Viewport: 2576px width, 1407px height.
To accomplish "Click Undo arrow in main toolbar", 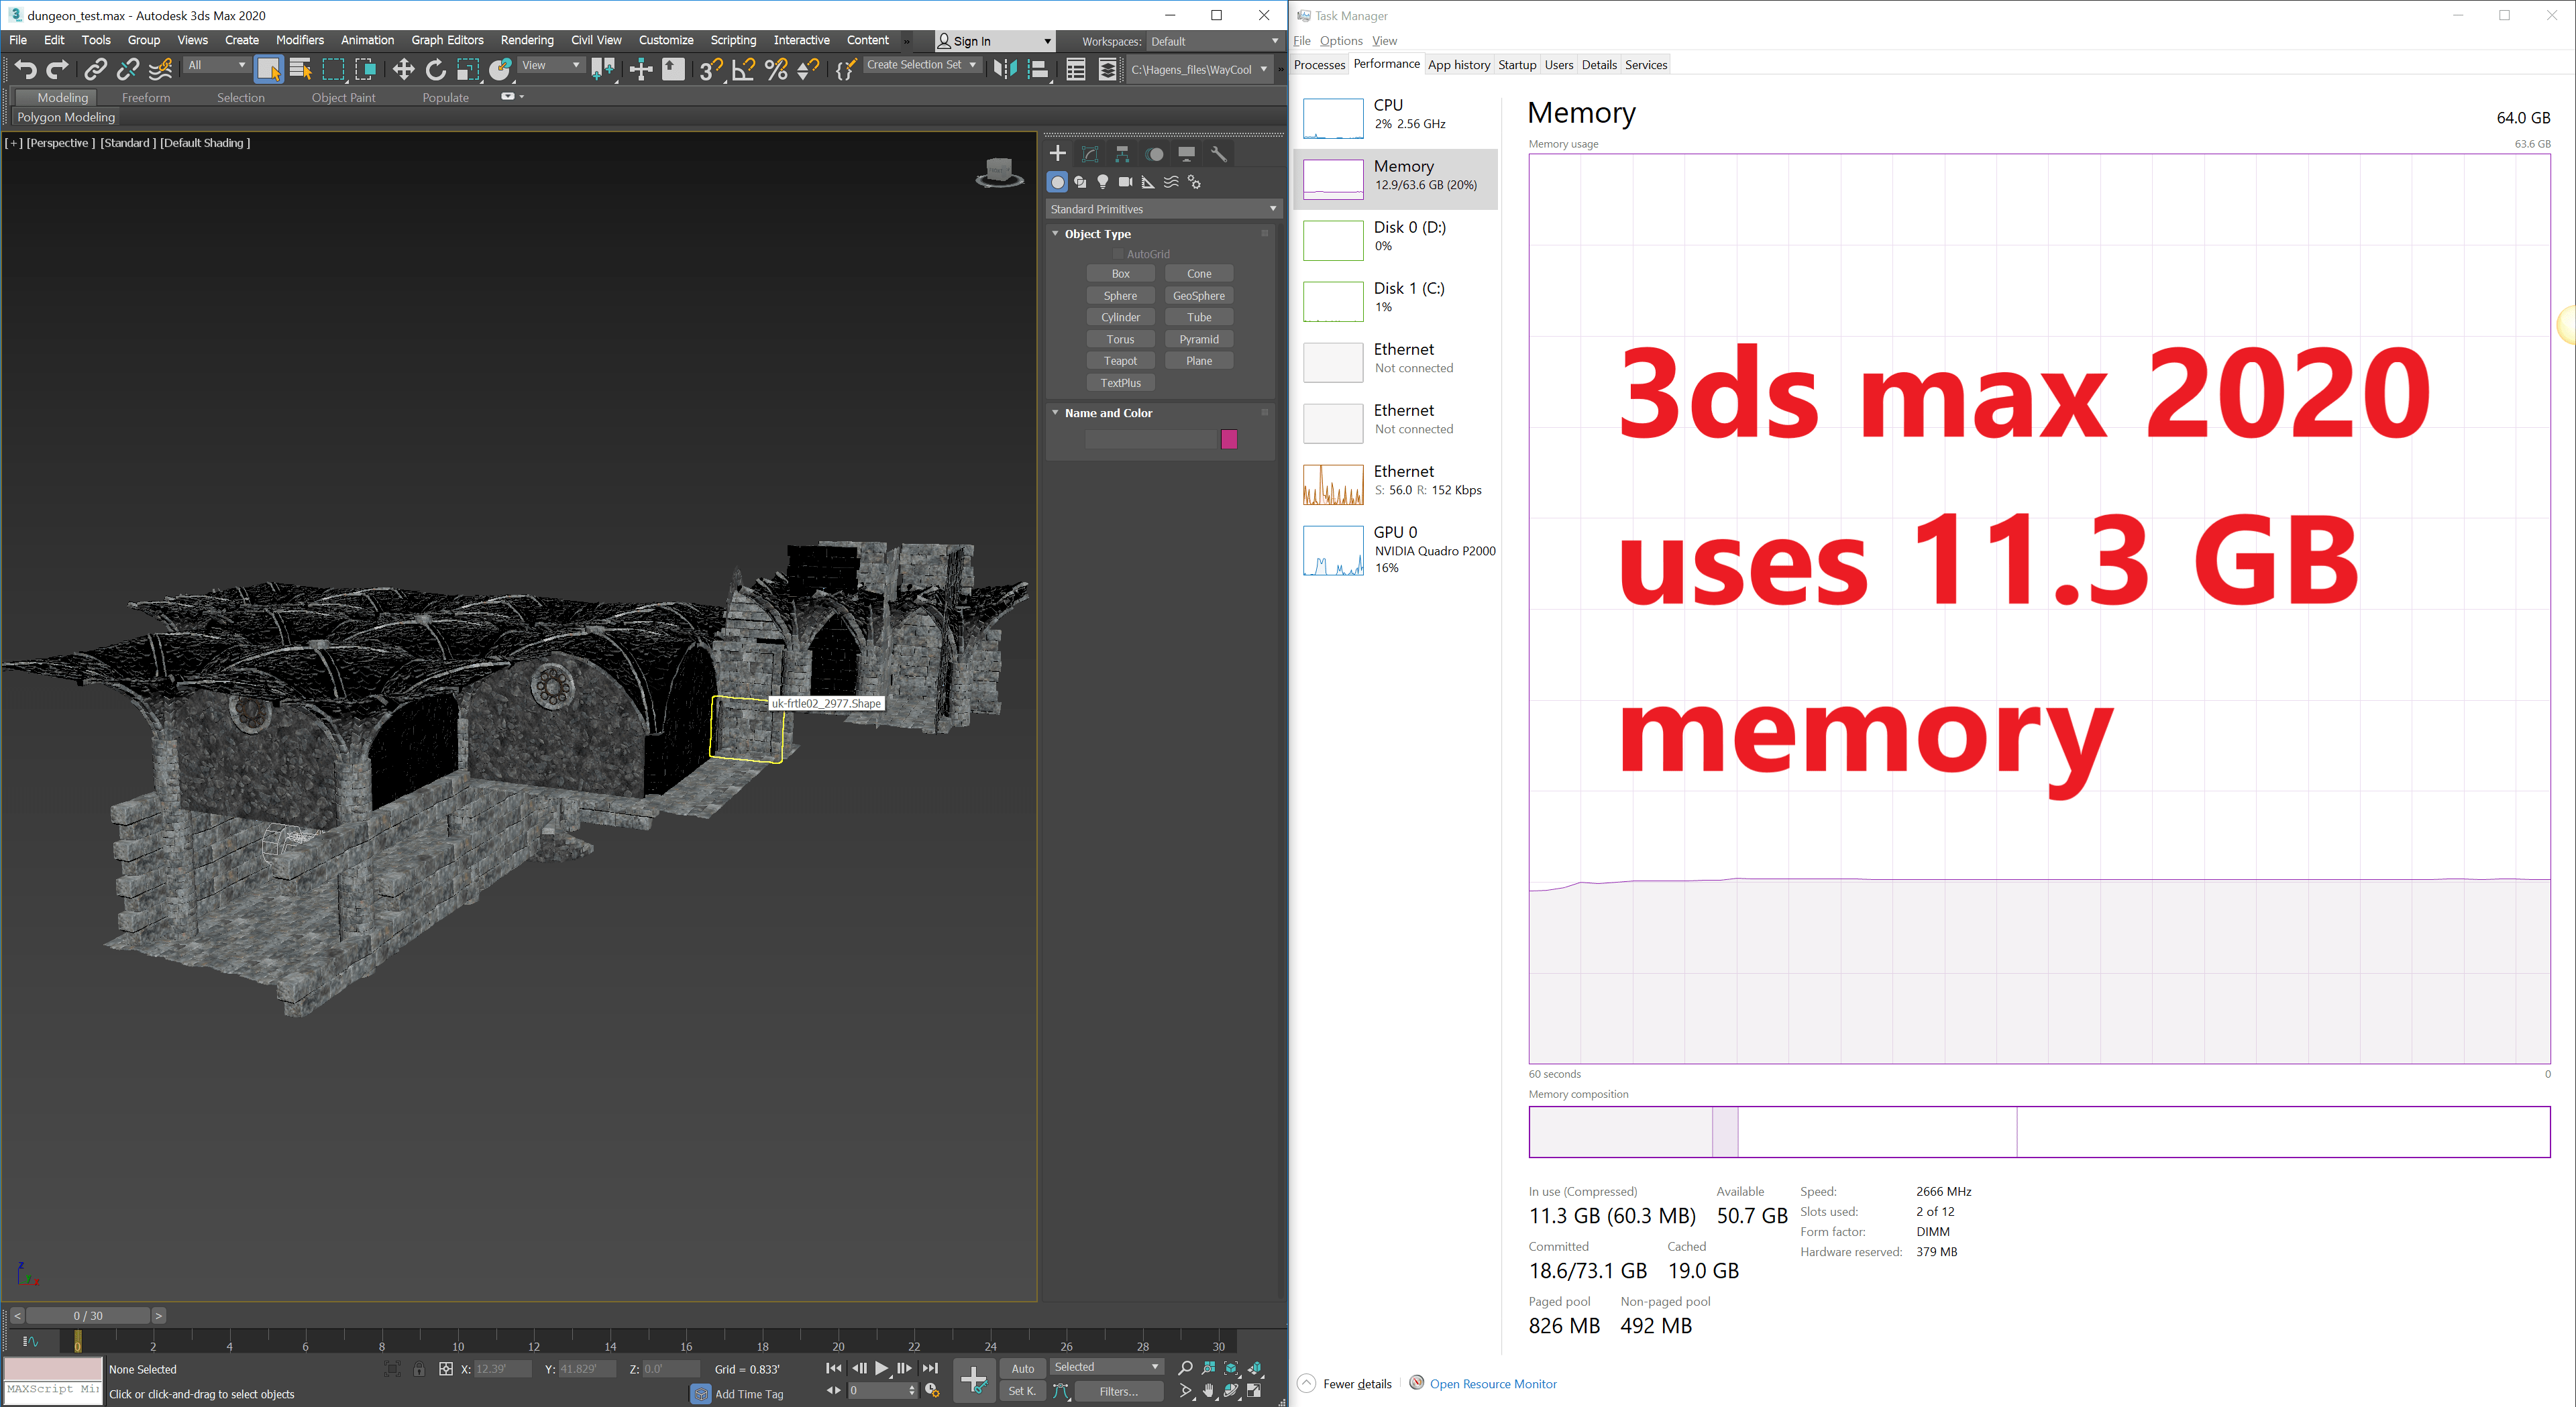I will (25, 69).
